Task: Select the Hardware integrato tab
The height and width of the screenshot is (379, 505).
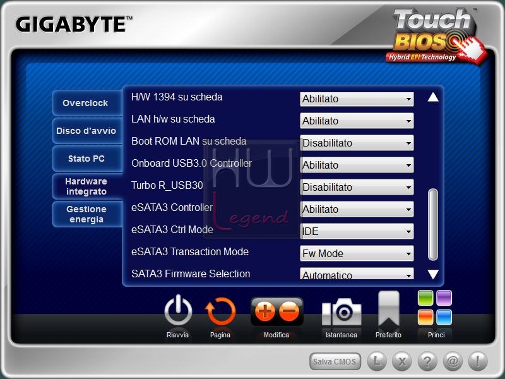Action: (x=87, y=186)
